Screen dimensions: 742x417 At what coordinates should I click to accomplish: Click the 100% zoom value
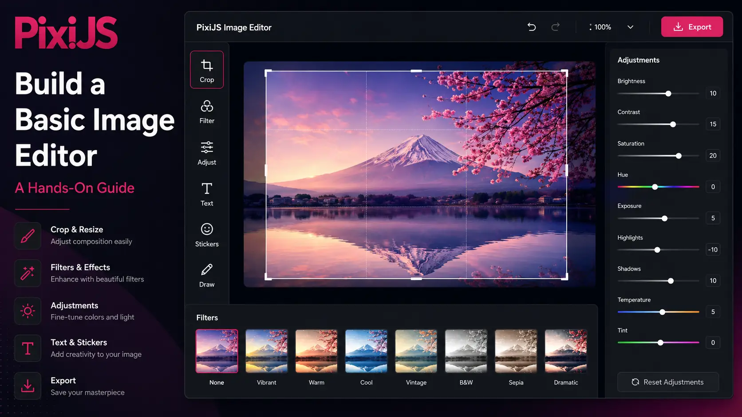[603, 27]
